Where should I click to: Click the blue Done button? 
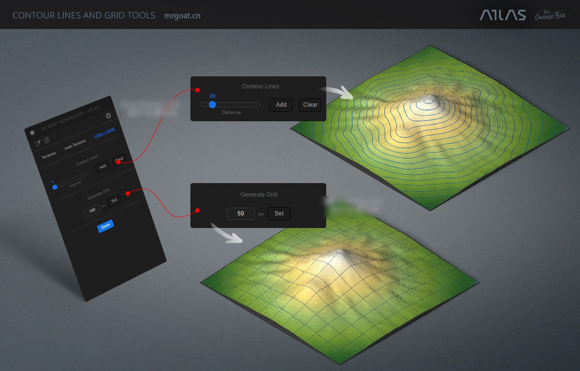[x=105, y=227]
